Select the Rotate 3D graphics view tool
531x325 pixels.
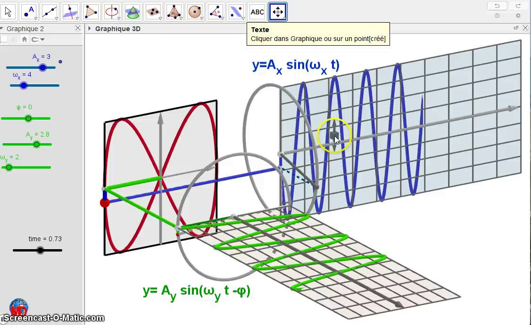278,12
